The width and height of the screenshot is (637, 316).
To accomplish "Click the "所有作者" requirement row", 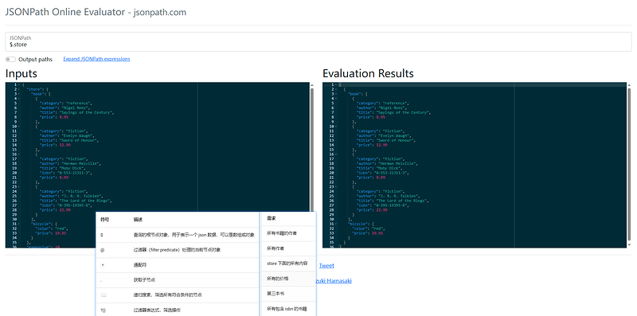I will point(288,248).
